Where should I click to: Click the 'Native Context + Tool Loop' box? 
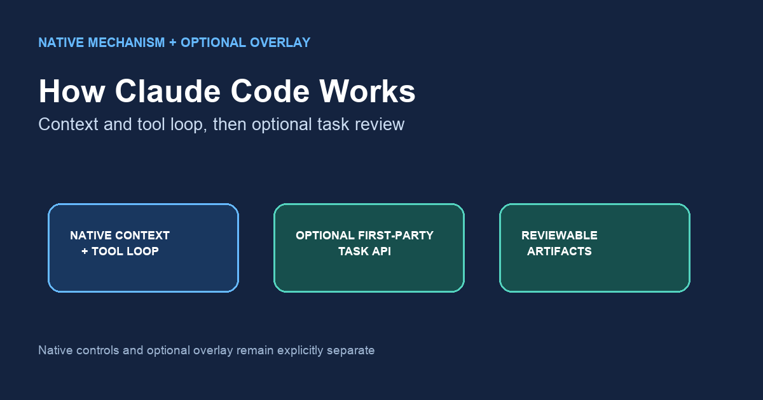point(143,248)
